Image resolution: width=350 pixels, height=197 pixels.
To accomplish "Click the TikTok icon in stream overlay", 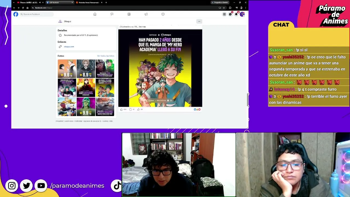I will 117,186.
